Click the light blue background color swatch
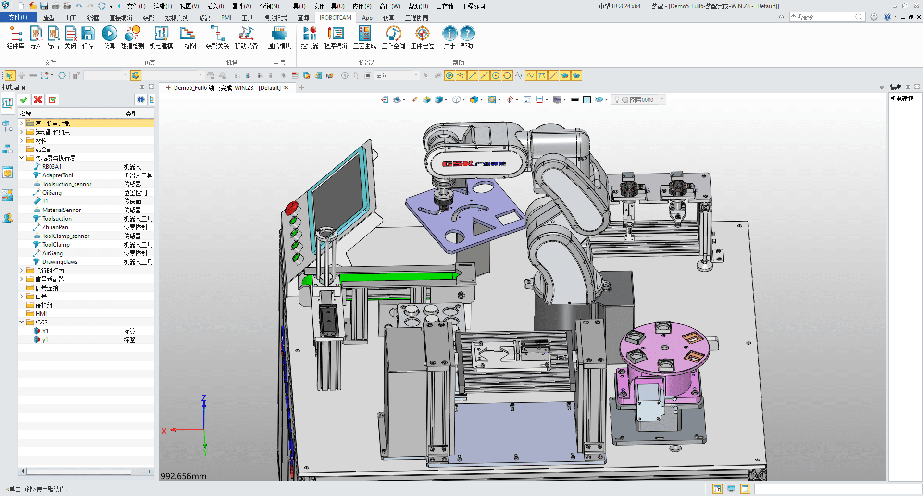The width and height of the screenshot is (923, 496). [x=587, y=100]
